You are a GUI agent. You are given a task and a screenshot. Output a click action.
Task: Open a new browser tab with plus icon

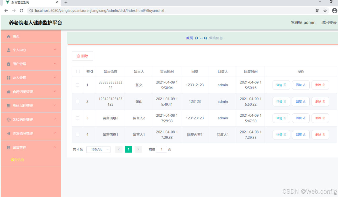click(x=66, y=2)
